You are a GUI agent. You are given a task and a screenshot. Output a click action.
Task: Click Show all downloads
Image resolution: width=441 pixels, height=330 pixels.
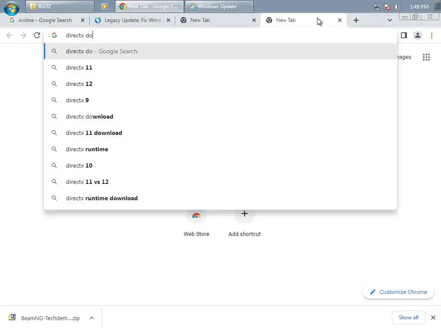point(408,318)
